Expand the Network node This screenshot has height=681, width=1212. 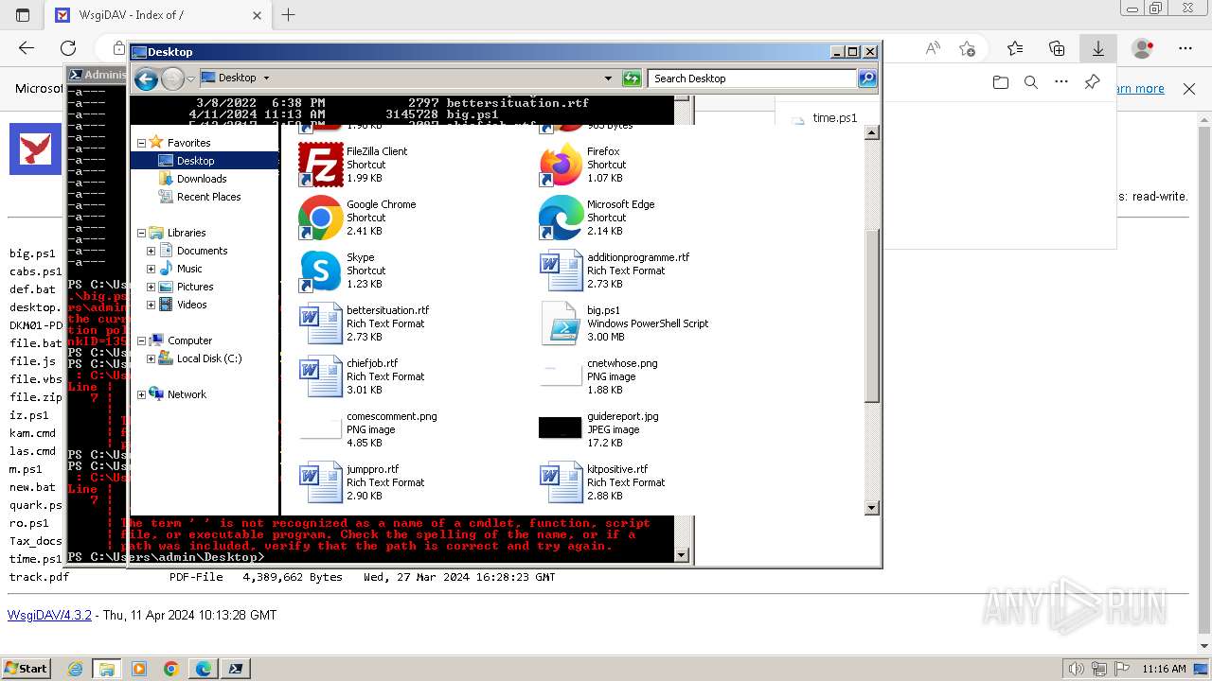coord(141,394)
